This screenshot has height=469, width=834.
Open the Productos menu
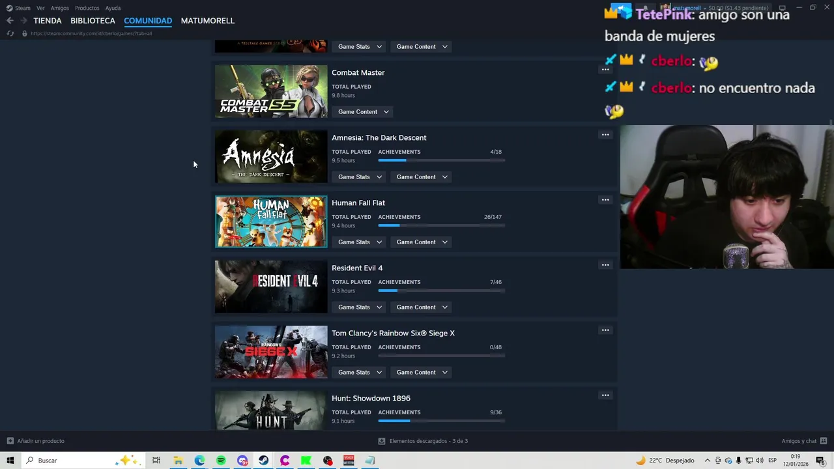coord(87,8)
